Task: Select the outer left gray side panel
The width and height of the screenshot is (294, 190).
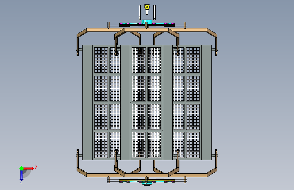Action: (87, 102)
